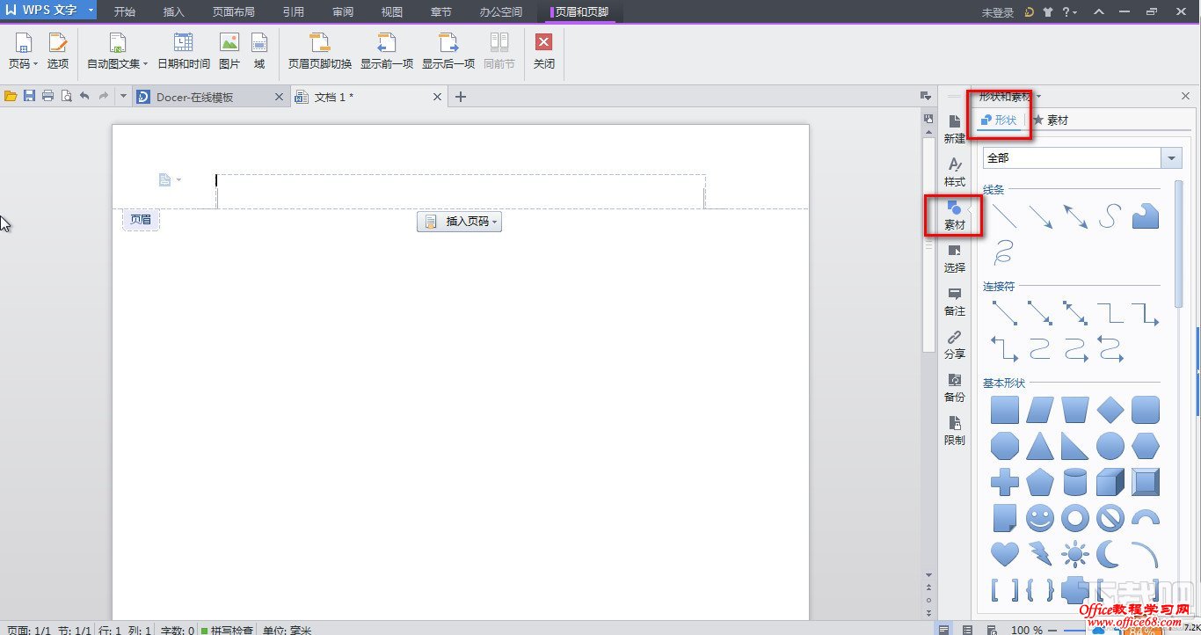Select the smiley face shape

tap(1039, 518)
